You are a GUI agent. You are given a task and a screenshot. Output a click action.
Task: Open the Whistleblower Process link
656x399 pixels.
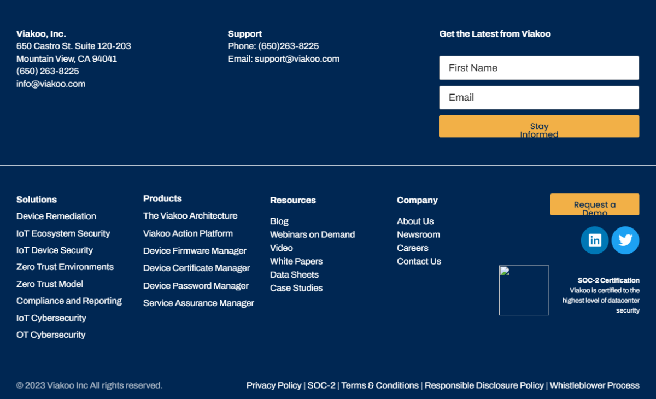pyautogui.click(x=594, y=385)
